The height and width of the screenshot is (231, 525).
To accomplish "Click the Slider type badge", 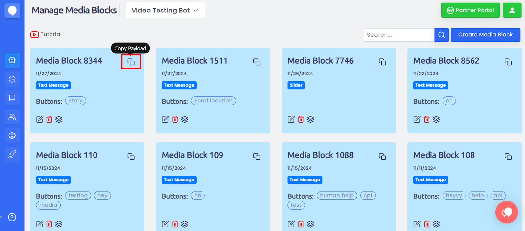I will (x=296, y=85).
